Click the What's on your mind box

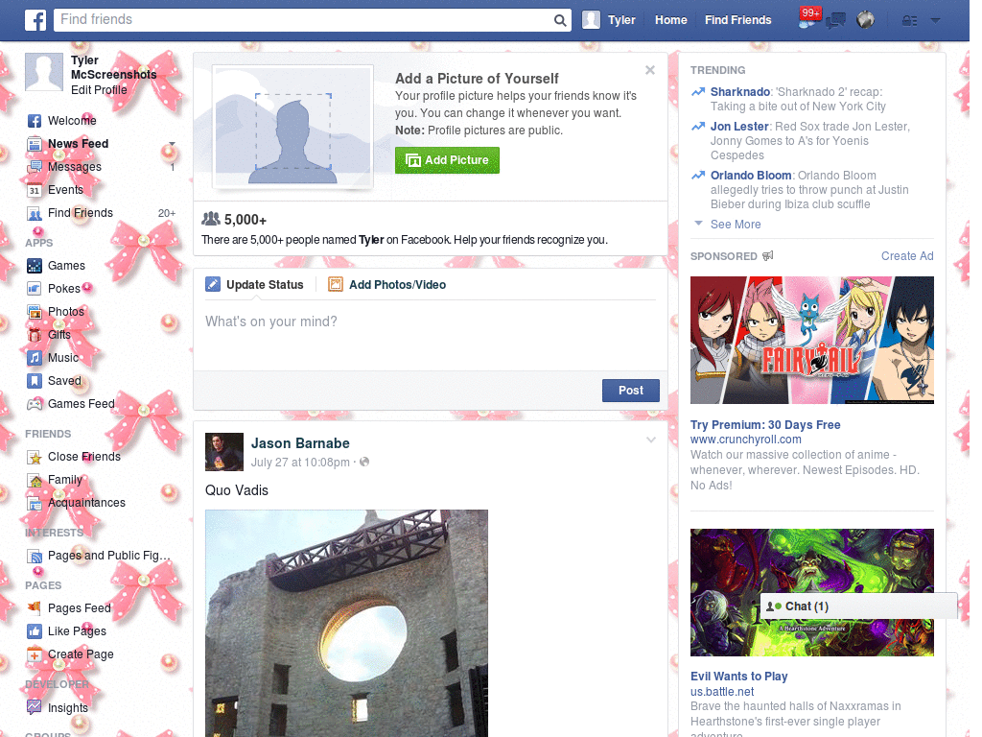tap(431, 335)
